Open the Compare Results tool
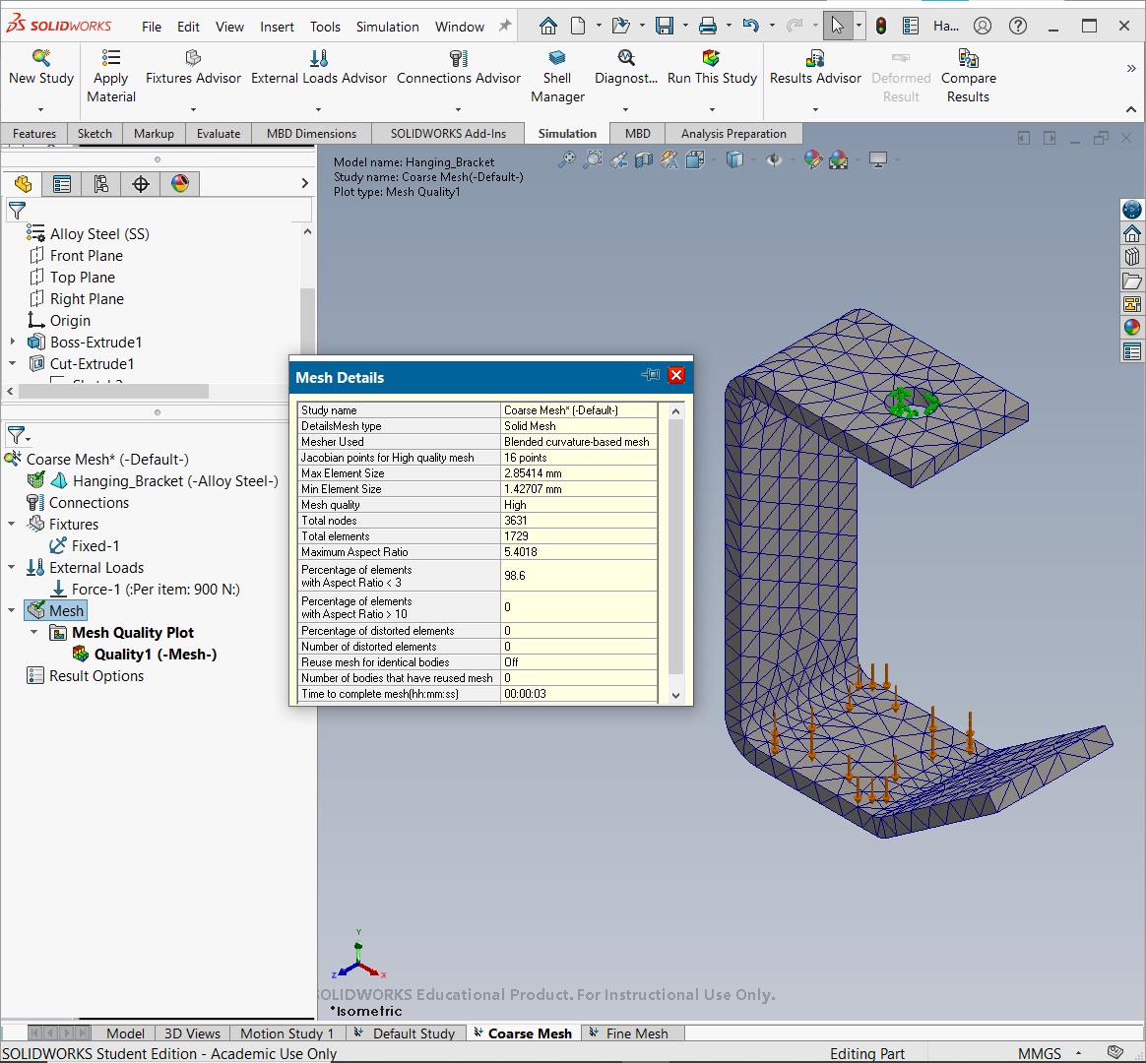 [x=968, y=78]
